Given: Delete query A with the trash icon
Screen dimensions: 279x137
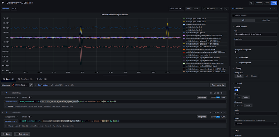Looking at the screenshot, I should click(221, 93).
